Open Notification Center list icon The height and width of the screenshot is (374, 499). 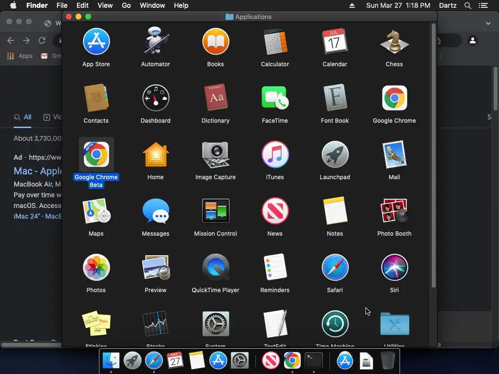pos(483,5)
